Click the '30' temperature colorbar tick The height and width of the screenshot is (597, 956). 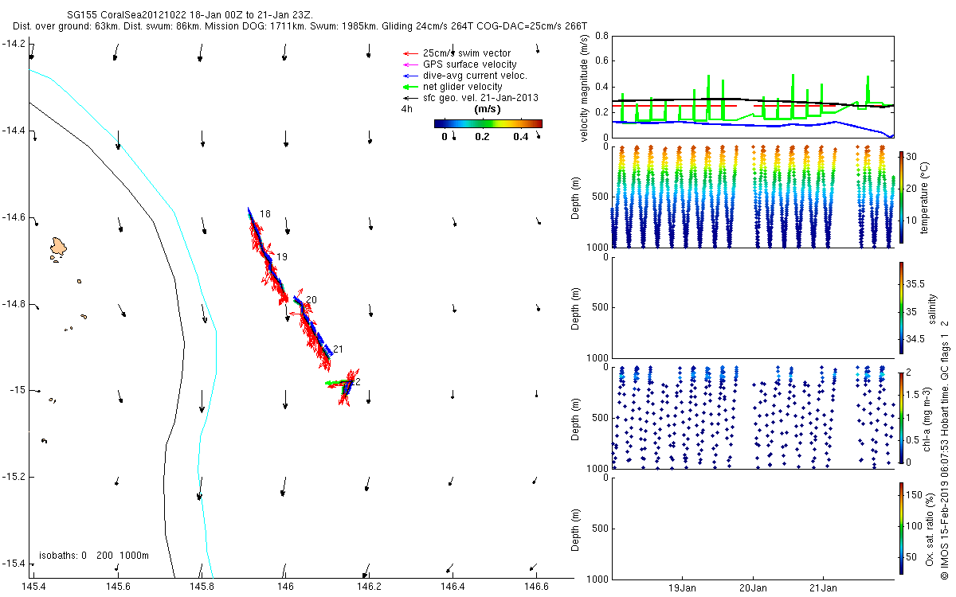913,156
